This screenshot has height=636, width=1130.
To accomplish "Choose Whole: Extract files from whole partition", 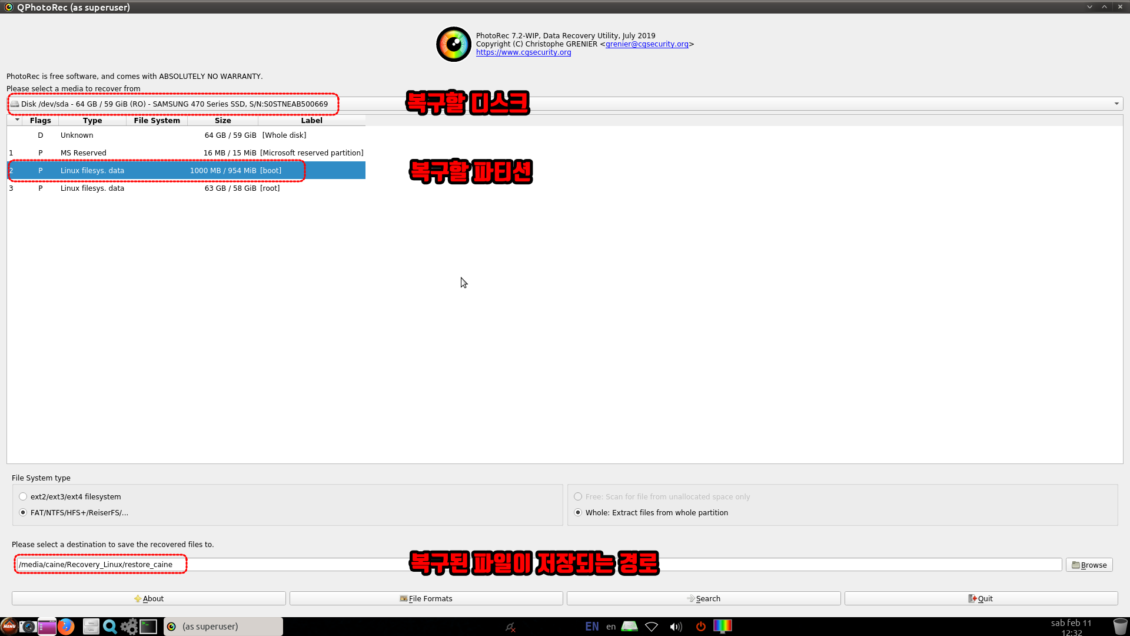I will click(x=578, y=512).
